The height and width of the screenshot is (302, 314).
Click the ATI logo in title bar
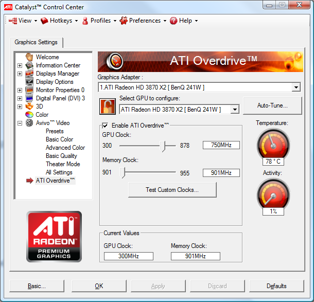8,7
